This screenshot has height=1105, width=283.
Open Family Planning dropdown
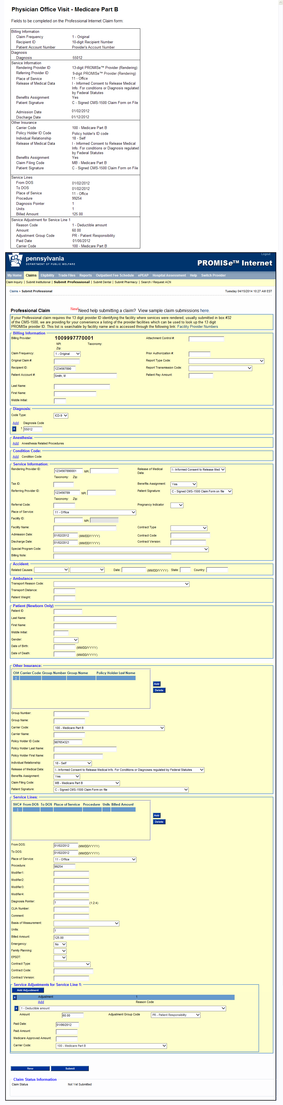60,951
